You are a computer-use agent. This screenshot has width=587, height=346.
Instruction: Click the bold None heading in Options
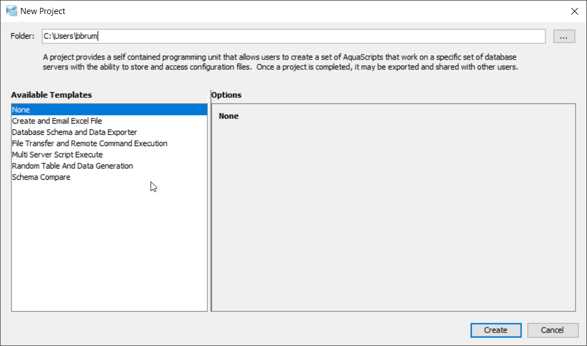pos(229,116)
